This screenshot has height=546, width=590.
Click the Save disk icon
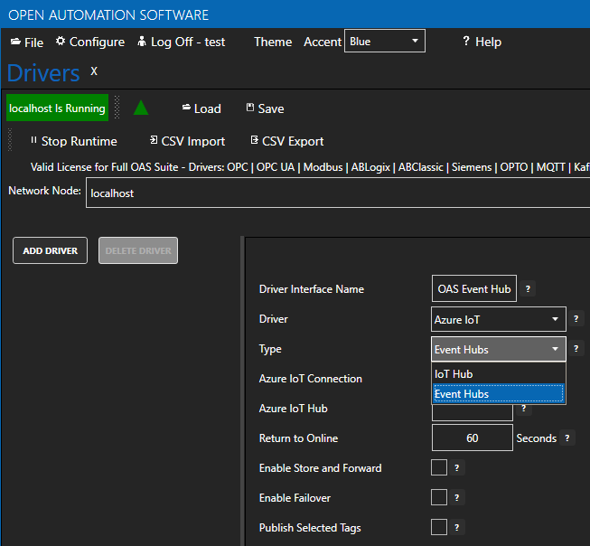(x=250, y=108)
